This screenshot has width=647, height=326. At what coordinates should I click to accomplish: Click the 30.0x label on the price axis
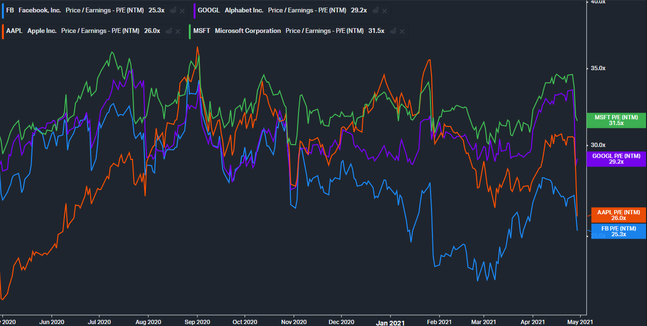598,145
